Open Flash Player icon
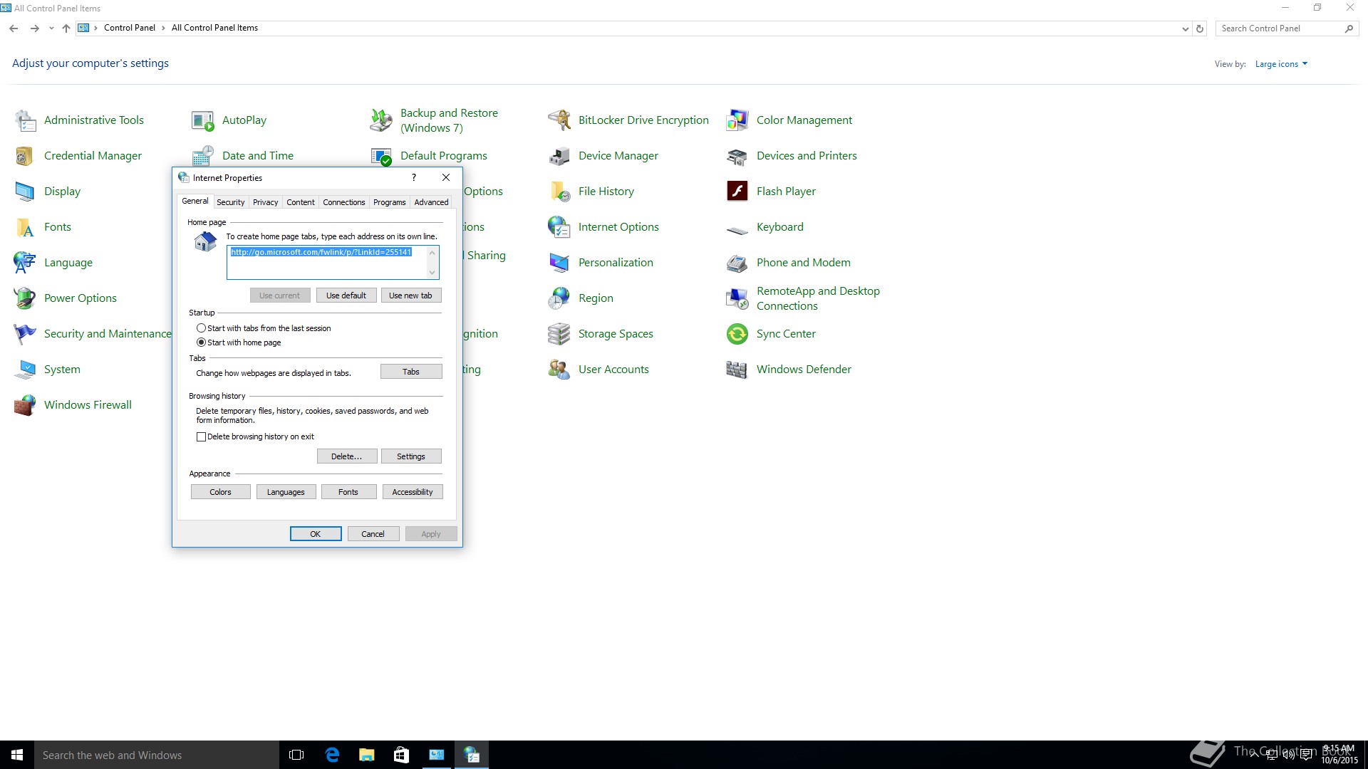 (x=737, y=192)
